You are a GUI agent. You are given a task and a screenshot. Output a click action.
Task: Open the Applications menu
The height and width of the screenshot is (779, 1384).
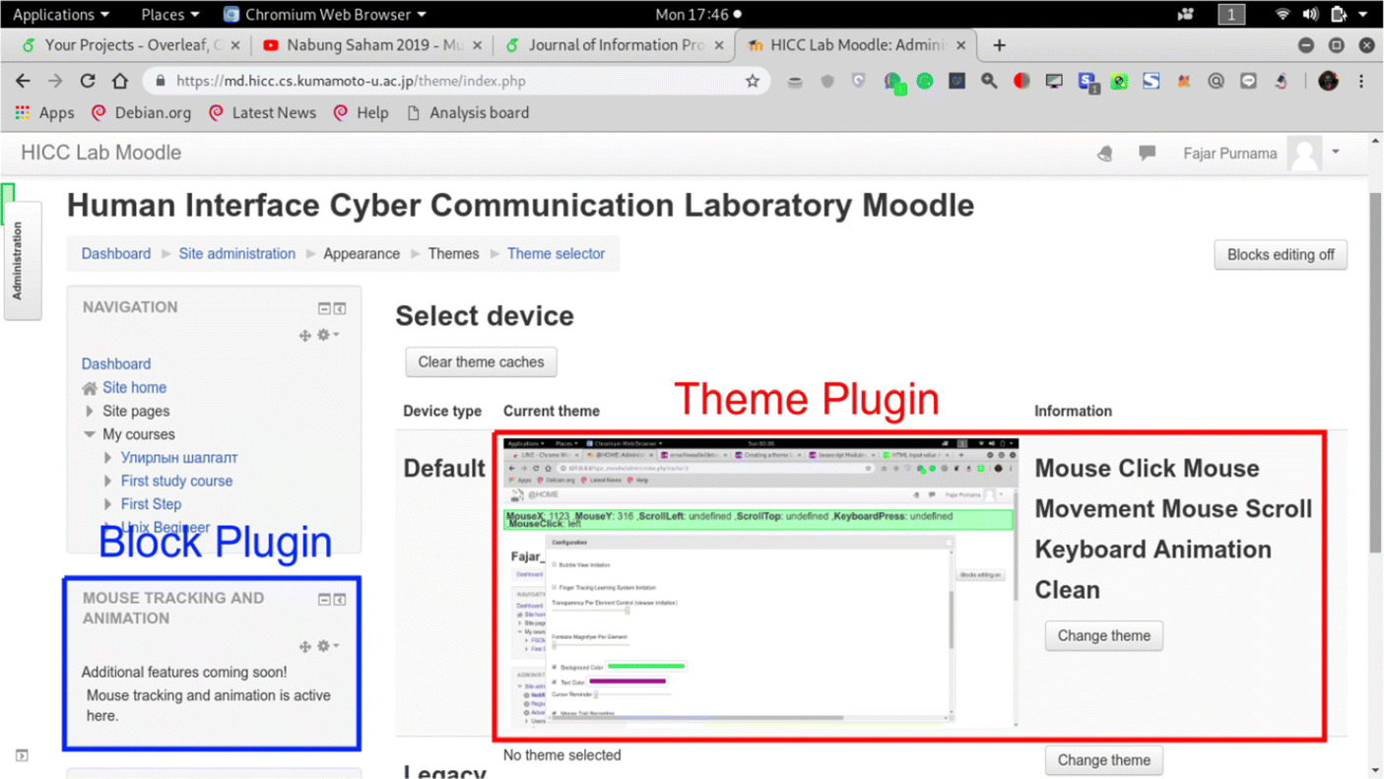coord(60,15)
